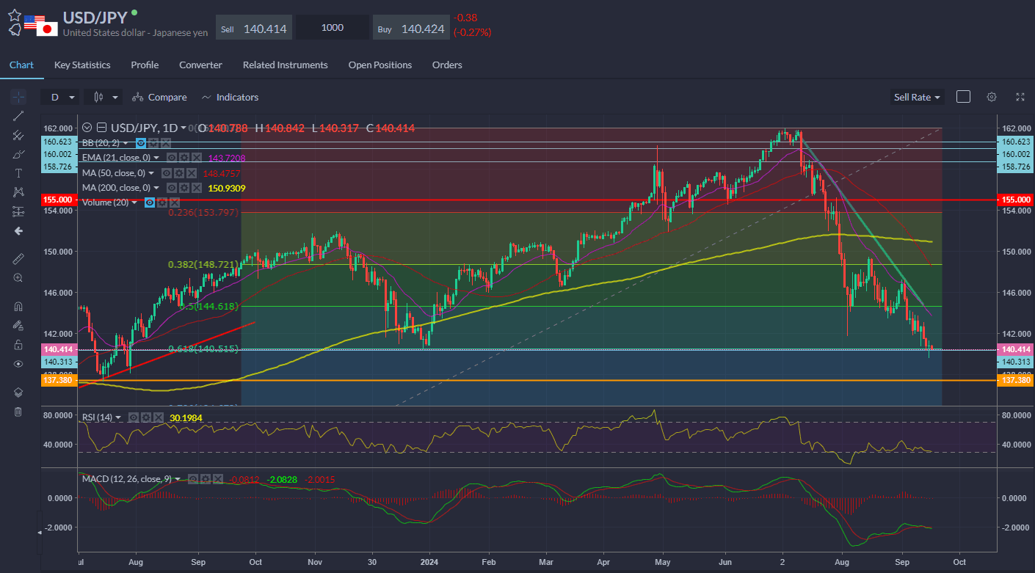The width and height of the screenshot is (1035, 573).
Task: Switch to the Key Statistics tab
Action: point(82,65)
